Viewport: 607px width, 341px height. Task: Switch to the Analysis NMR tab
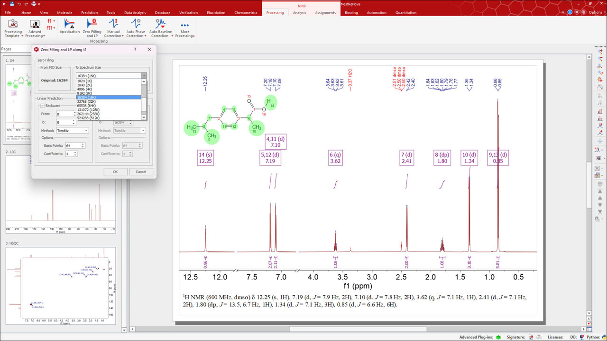[299, 13]
